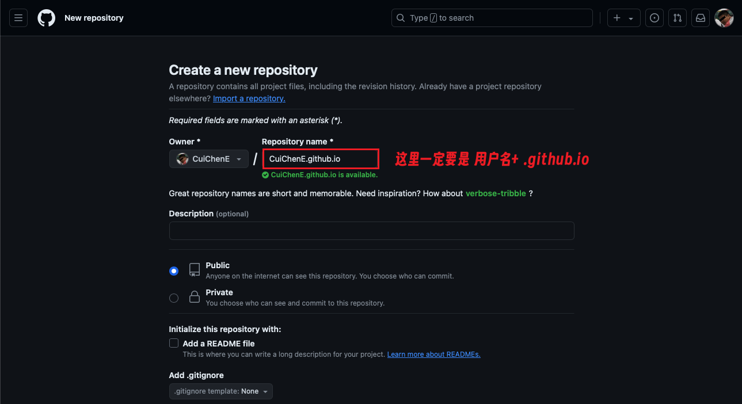742x404 pixels.
Task: Go to GitHub home via Octocat logo
Action: pos(47,18)
